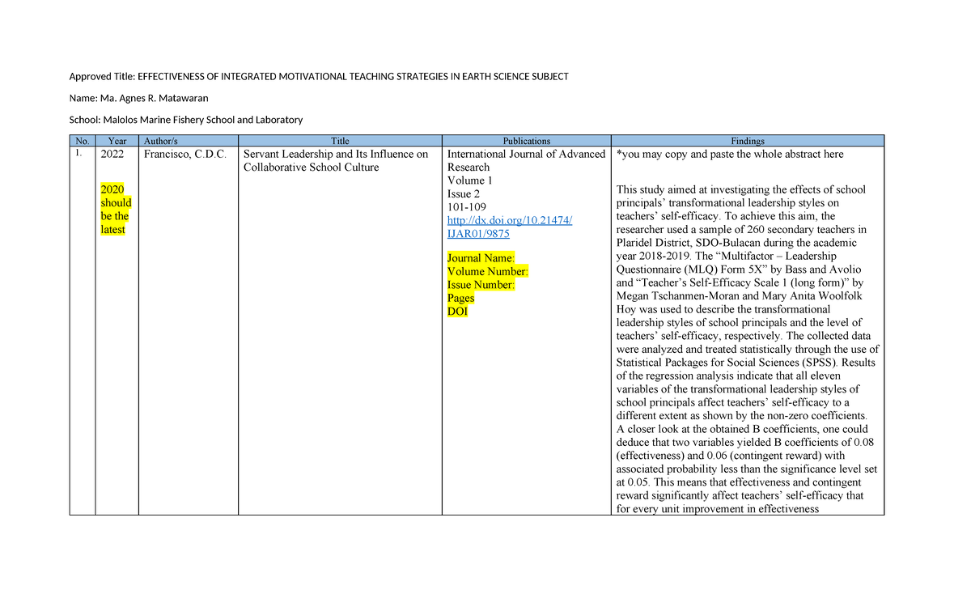Open the DOI hyperlink in the Publications cell

(508, 219)
